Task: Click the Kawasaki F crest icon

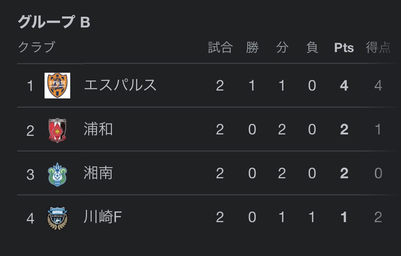Action: pyautogui.click(x=57, y=217)
